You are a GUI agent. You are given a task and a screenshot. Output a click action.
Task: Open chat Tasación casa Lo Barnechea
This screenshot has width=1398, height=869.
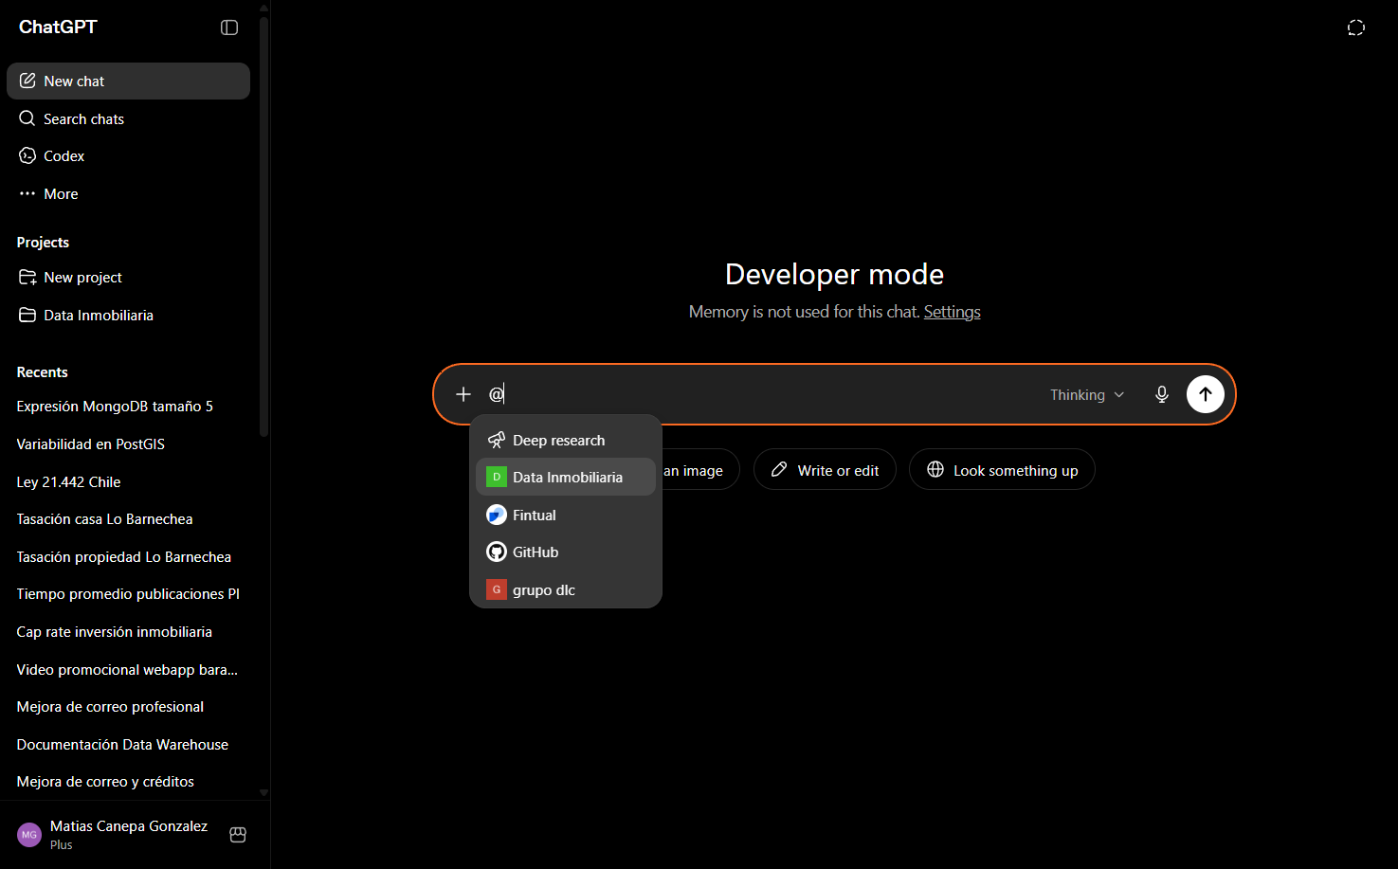(x=128, y=519)
